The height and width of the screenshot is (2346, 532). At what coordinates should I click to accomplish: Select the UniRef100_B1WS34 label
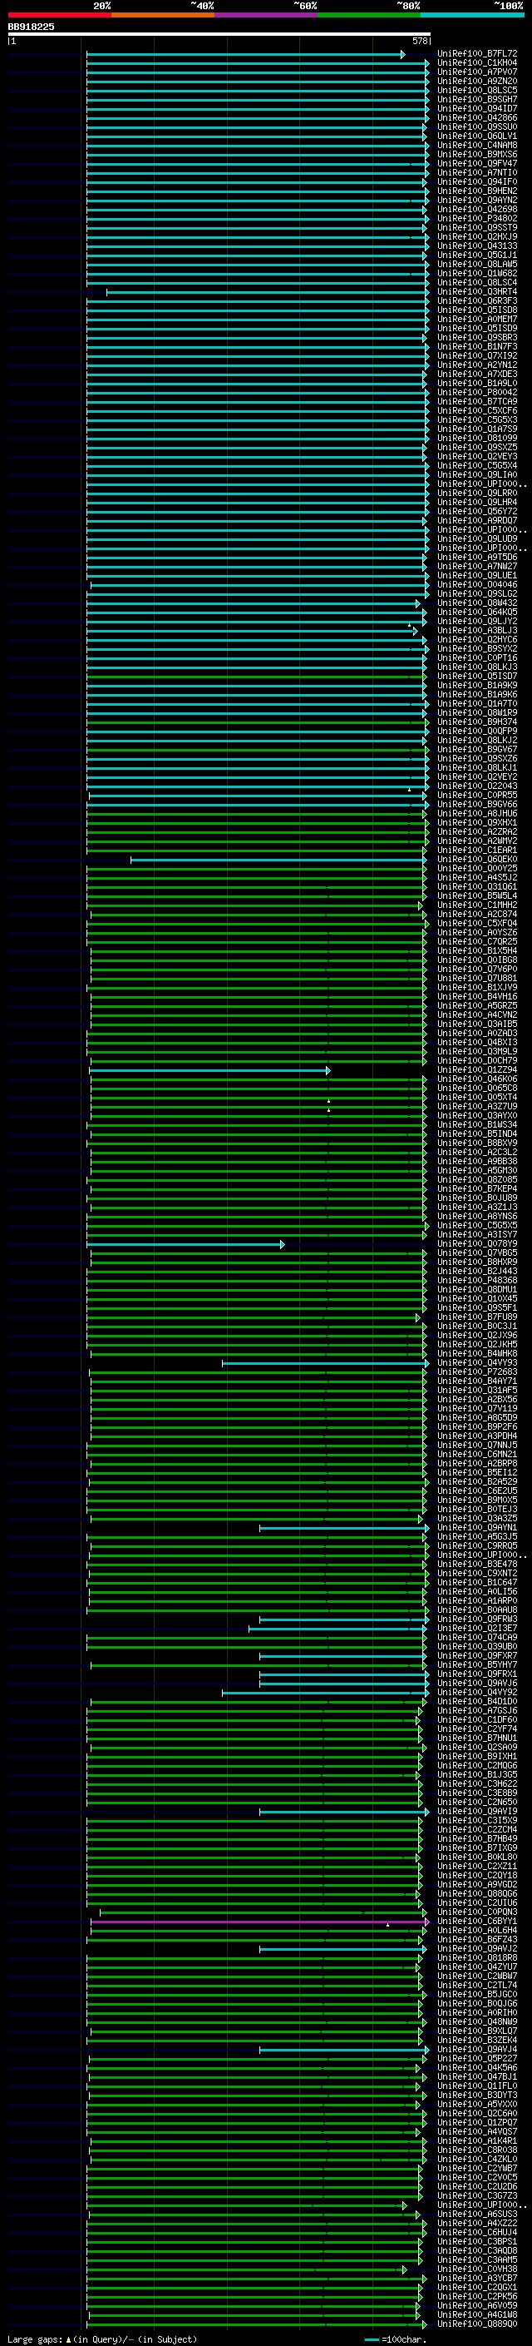click(477, 1125)
